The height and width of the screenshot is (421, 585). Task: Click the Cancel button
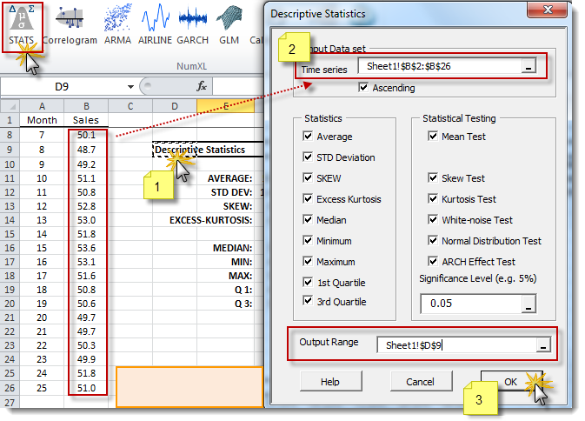click(420, 382)
